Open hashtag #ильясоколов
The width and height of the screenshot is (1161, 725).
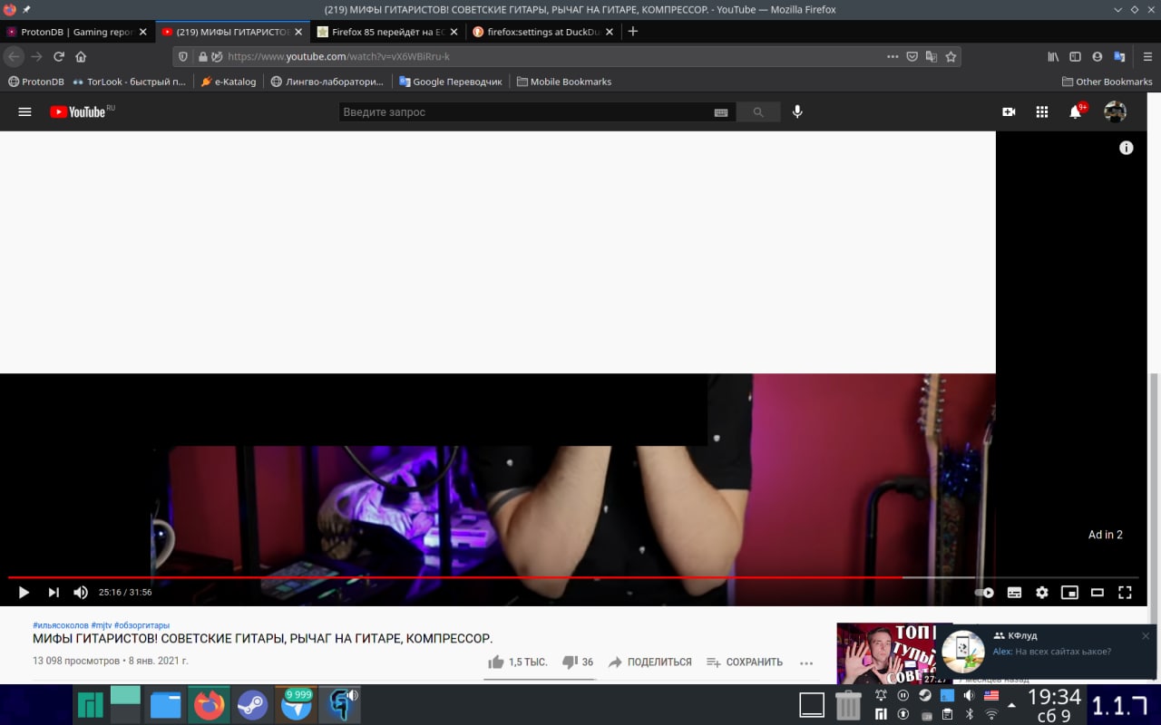point(61,625)
